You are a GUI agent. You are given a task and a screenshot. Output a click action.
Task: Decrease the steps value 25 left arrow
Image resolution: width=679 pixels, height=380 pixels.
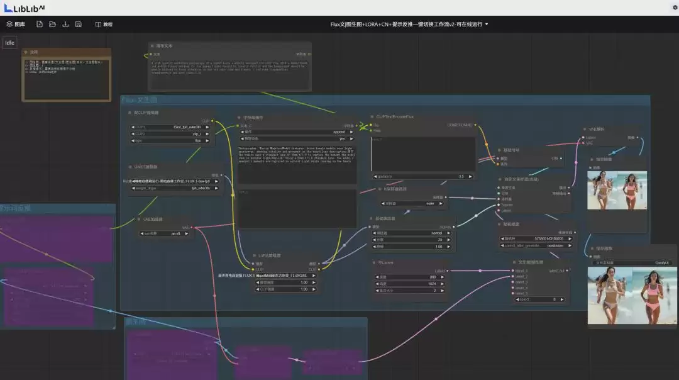375,240
